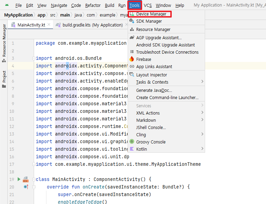
Task: Open Groovy Console
Action: [x=167, y=142]
